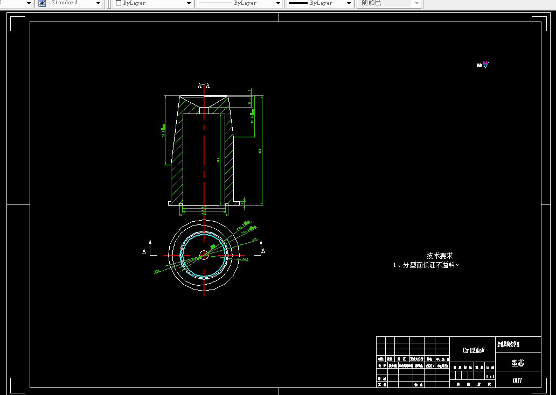Expand the leftmost cut-off toolbar dropdown arrow
The image size is (556, 395).
[29, 3]
